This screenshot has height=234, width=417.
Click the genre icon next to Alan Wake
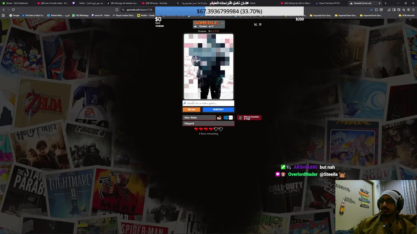point(219,118)
